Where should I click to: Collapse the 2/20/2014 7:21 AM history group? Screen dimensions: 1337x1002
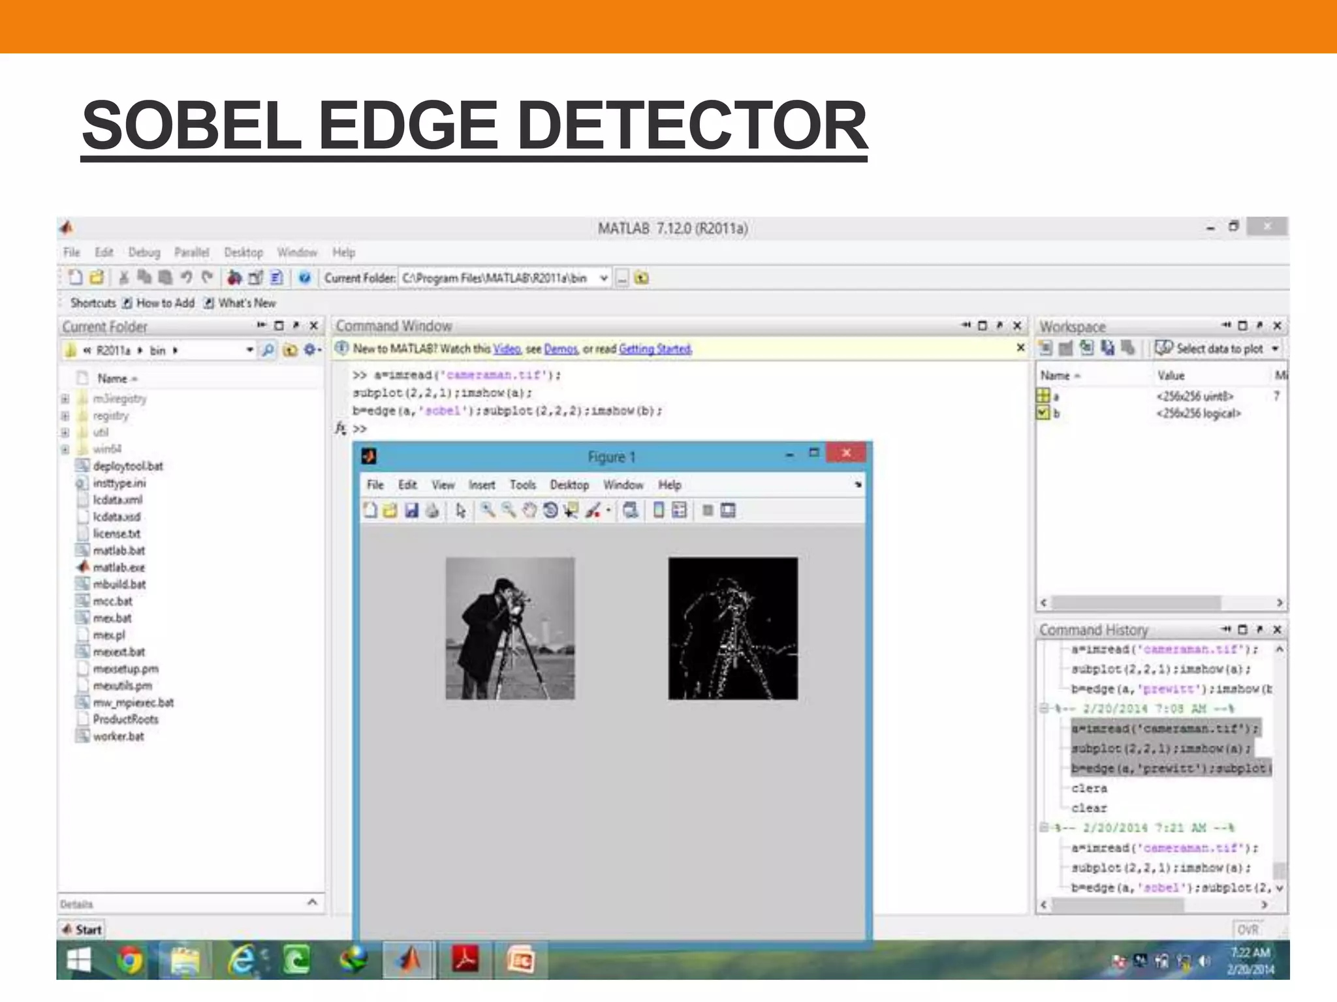pos(1044,828)
